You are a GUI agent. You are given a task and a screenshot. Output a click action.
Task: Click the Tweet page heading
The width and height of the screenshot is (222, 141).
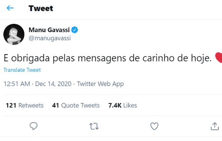[x=41, y=8]
